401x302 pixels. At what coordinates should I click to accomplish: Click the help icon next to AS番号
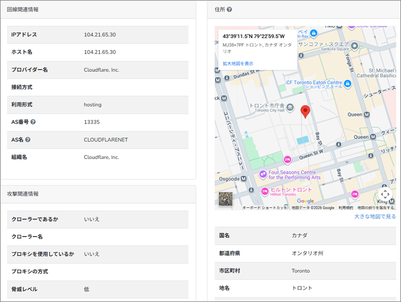pos(33,122)
